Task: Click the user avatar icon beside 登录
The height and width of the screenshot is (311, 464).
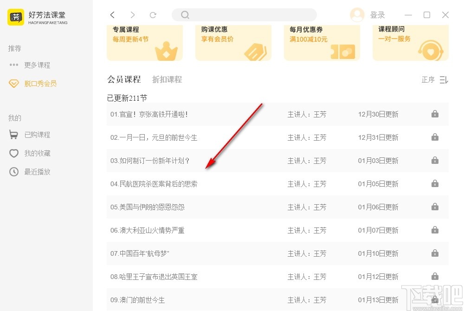Action: pyautogui.click(x=356, y=14)
